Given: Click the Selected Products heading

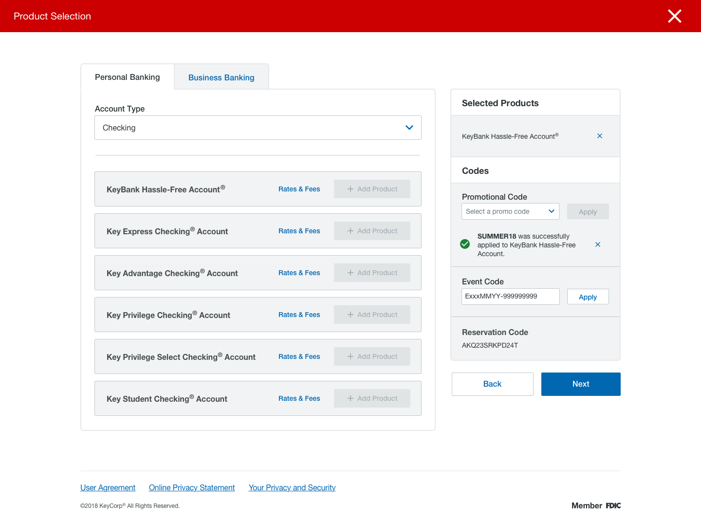Looking at the screenshot, I should (500, 103).
